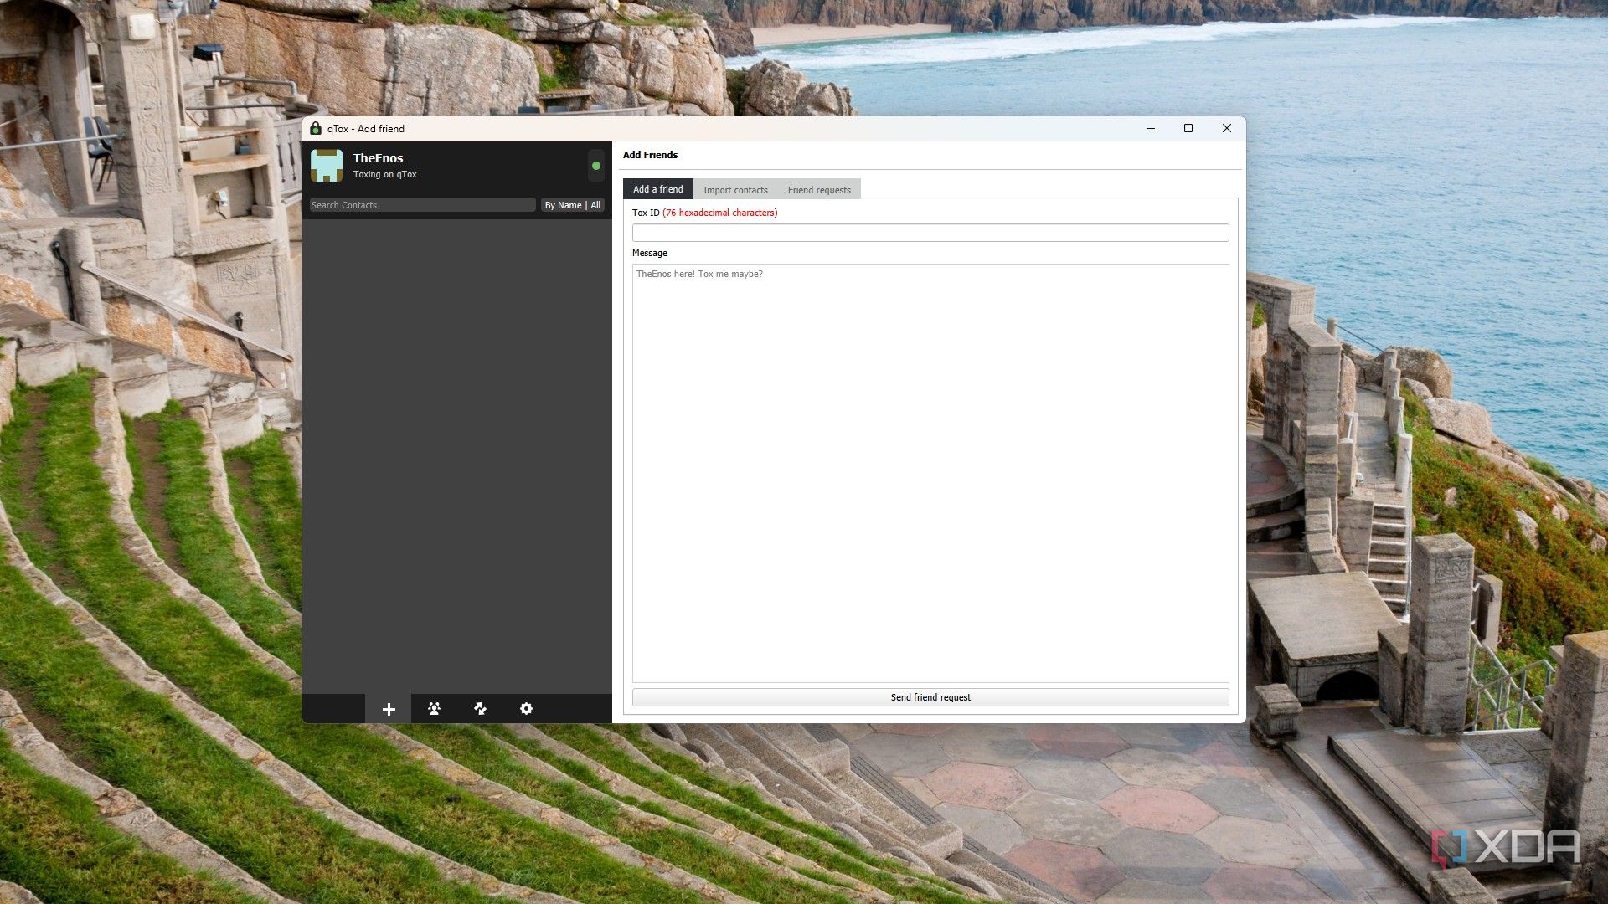Focus the Message text area
The height and width of the screenshot is (904, 1608).
tap(930, 473)
